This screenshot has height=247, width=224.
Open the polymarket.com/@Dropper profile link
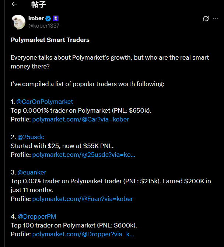[x=83, y=234]
